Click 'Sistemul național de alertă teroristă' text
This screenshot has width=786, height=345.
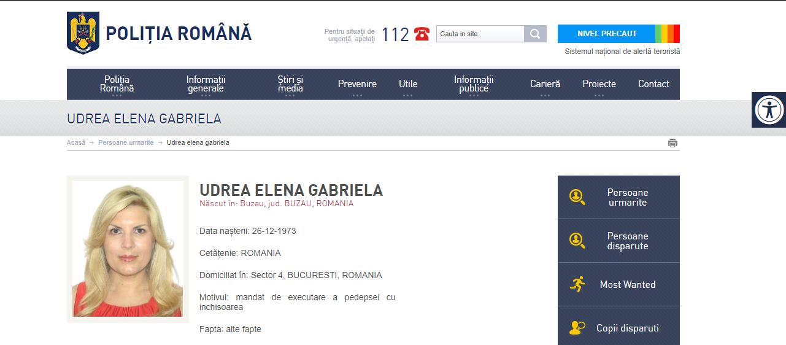pos(622,52)
